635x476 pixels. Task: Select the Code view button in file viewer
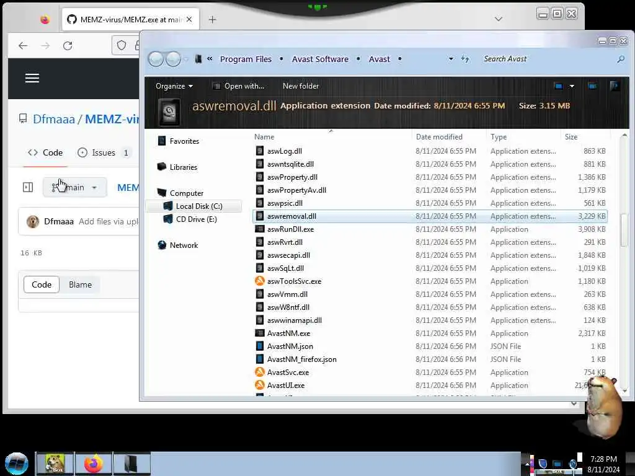pyautogui.click(x=42, y=284)
